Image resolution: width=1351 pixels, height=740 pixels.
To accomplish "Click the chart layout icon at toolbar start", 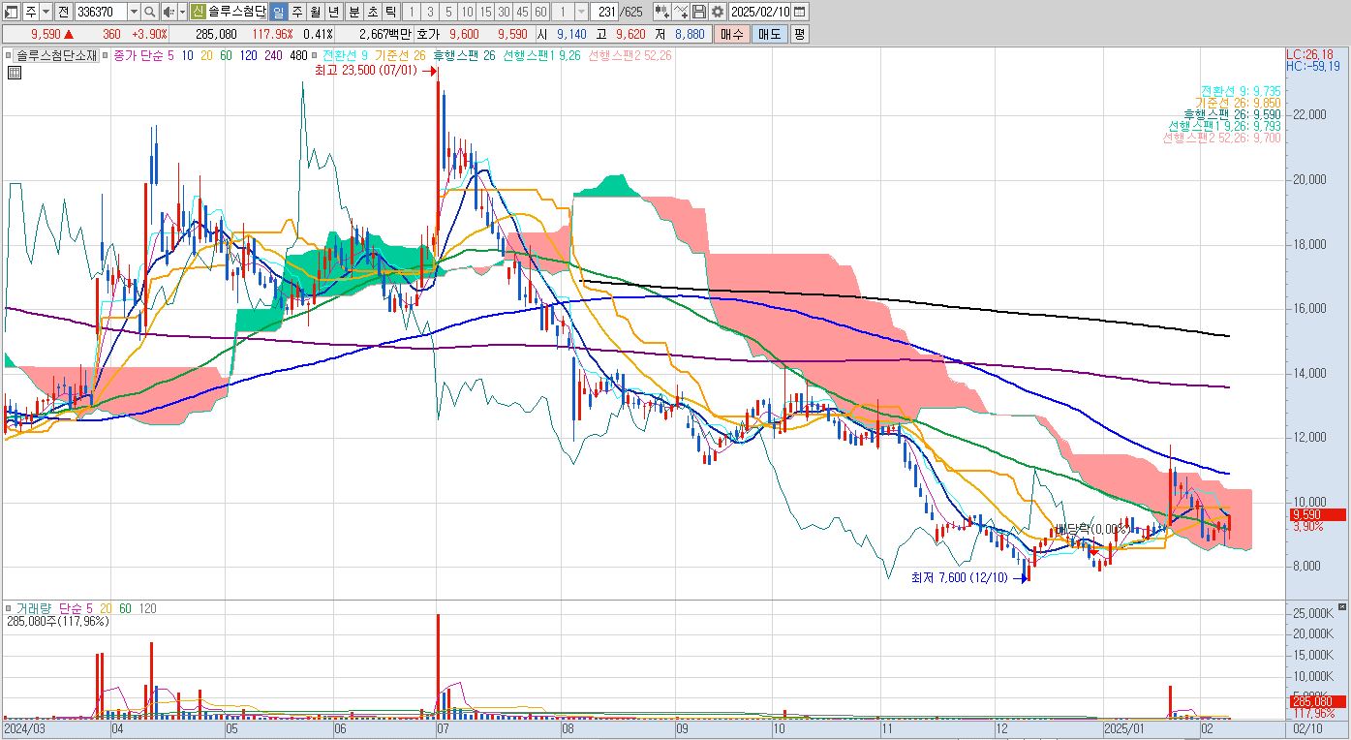I will (x=12, y=12).
